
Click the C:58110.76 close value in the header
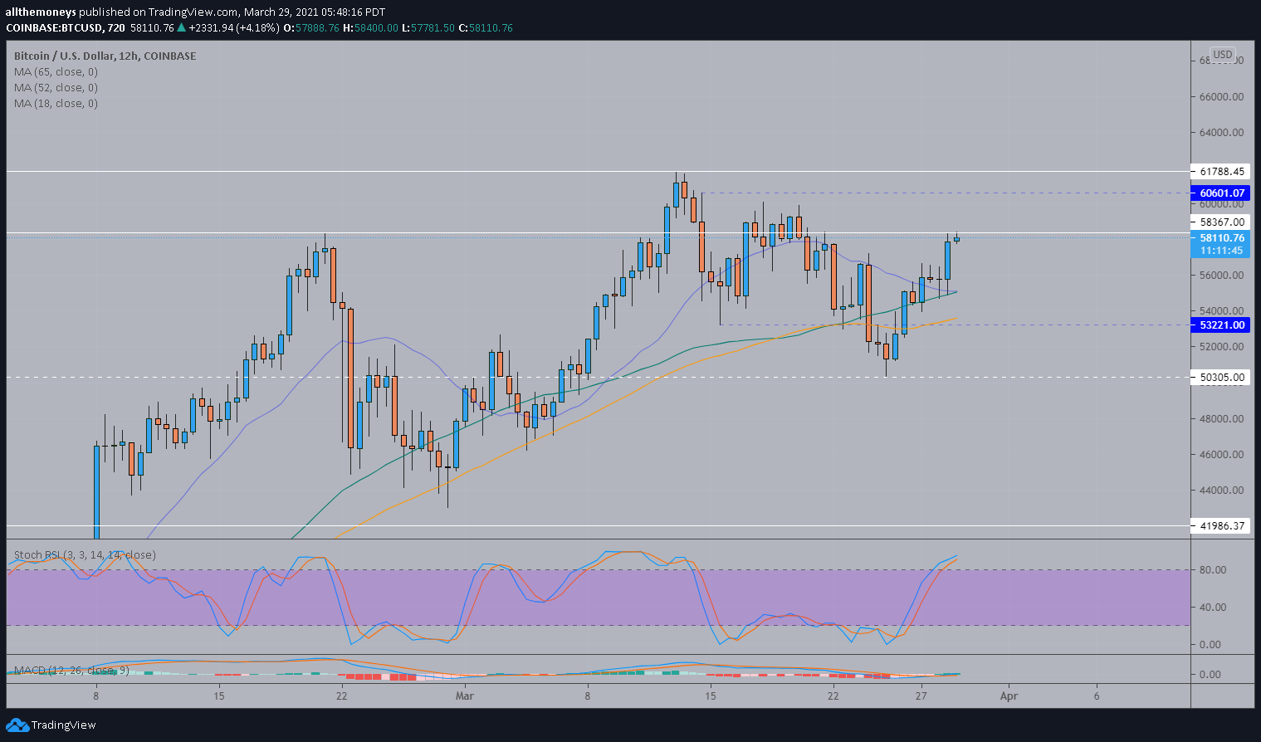pos(486,28)
